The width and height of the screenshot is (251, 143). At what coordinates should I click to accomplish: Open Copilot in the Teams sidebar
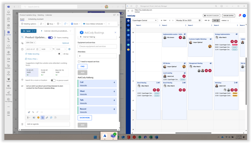click(8, 53)
